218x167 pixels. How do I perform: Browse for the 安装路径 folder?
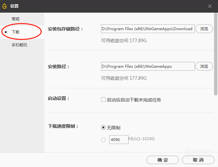(204, 66)
